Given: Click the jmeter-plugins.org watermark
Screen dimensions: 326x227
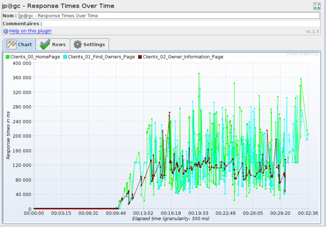Looking at the screenshot, I should tap(303, 54).
